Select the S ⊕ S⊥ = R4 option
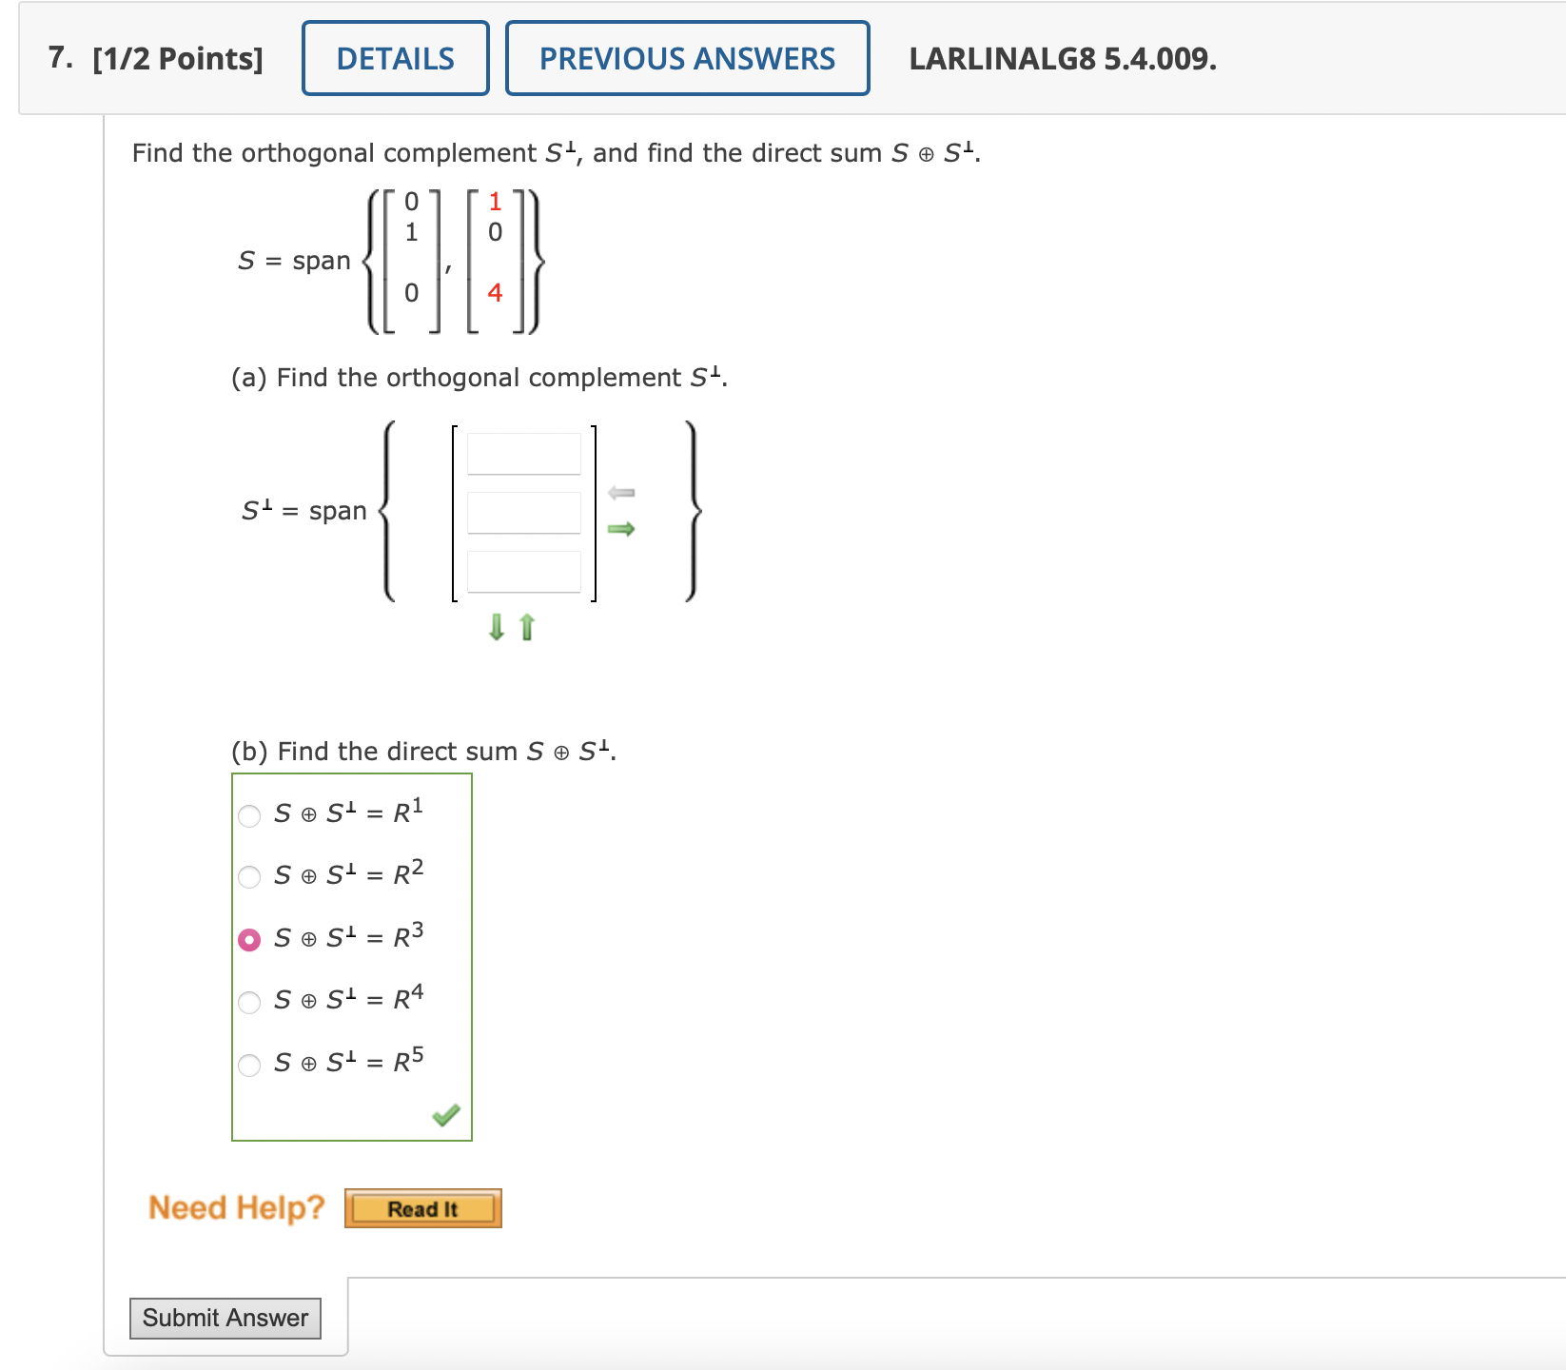The width and height of the screenshot is (1566, 1370). pos(250,1001)
